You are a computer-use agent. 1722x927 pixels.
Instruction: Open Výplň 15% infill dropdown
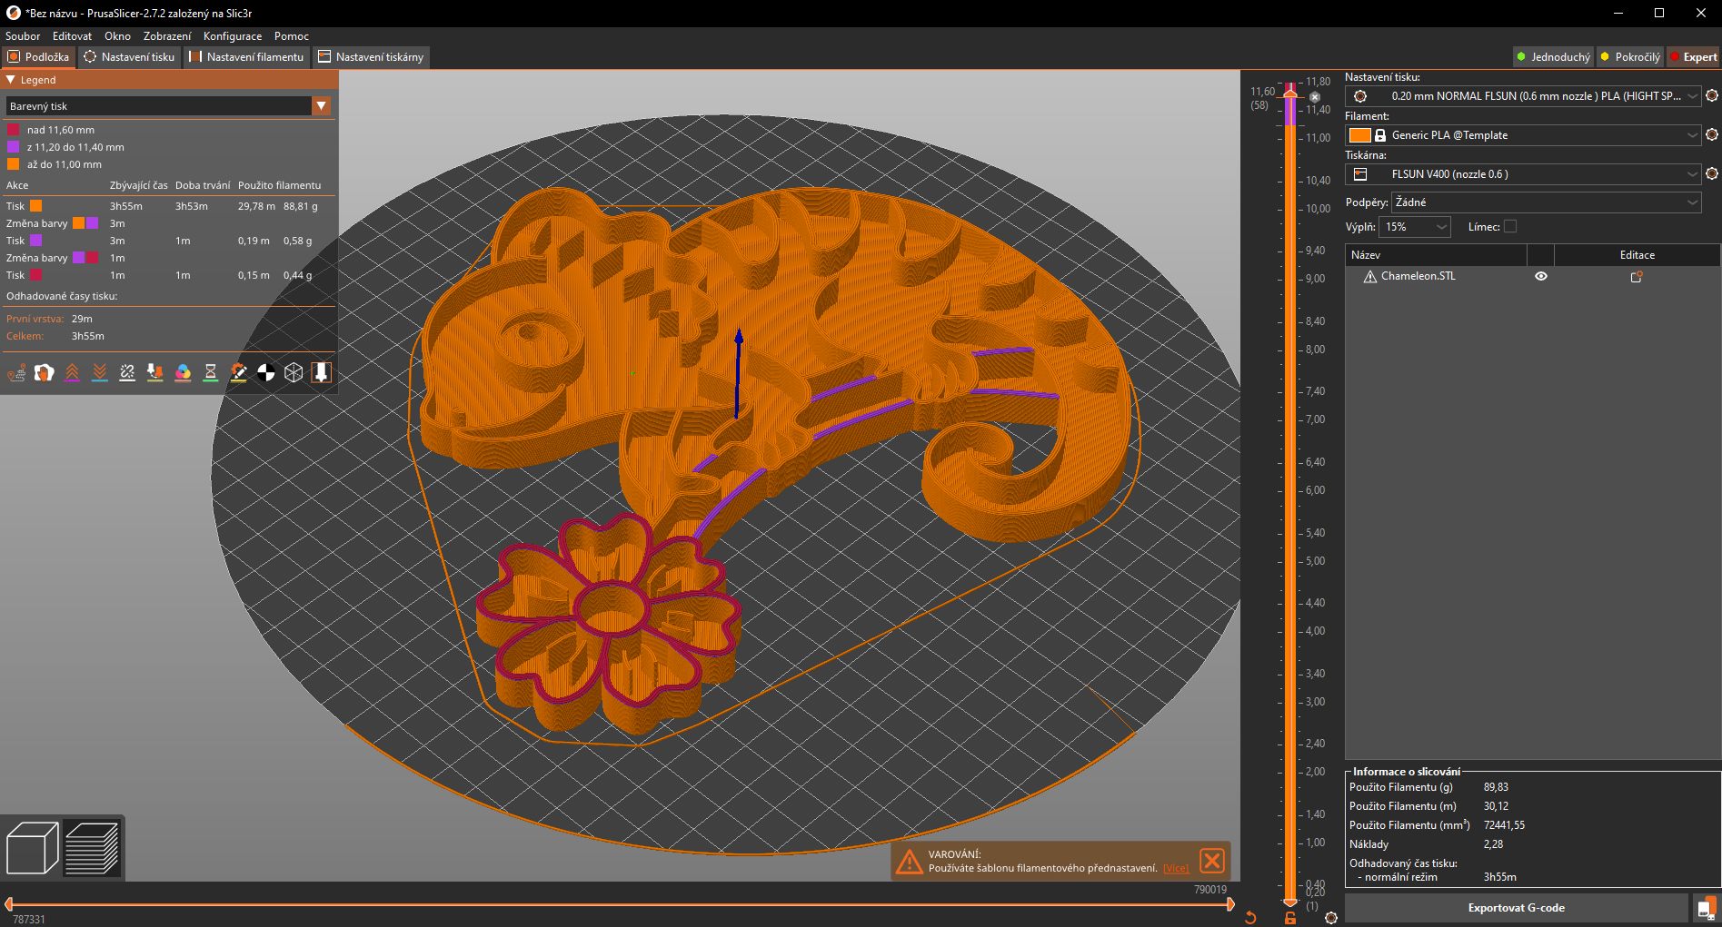1415,226
